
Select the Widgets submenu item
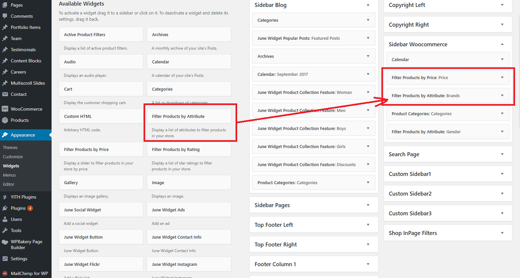click(x=11, y=166)
